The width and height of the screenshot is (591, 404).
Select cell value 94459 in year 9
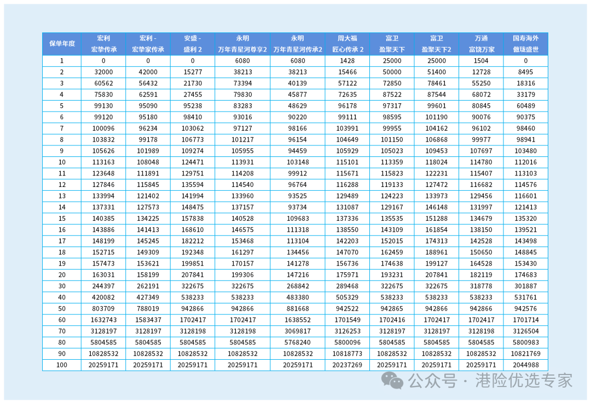tap(297, 151)
